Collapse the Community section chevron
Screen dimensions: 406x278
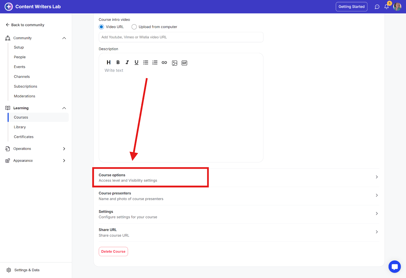click(x=64, y=38)
